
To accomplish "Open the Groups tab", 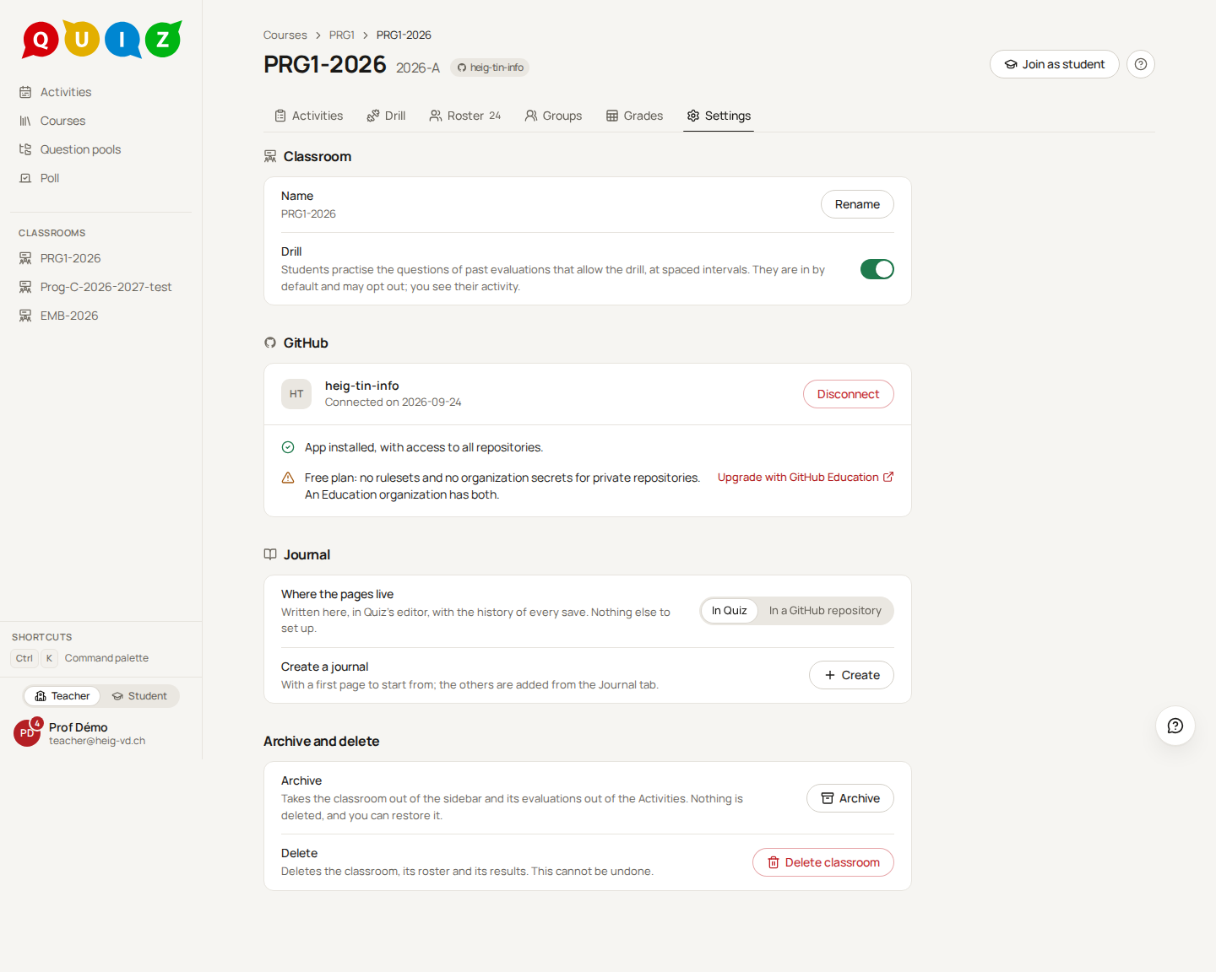I will 554,116.
